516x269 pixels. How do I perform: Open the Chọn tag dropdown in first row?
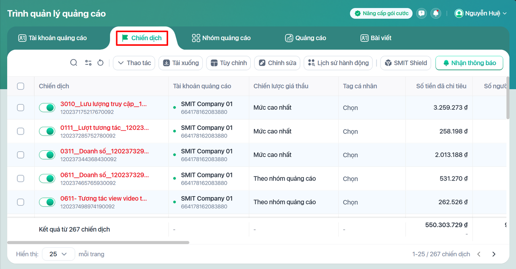350,108
